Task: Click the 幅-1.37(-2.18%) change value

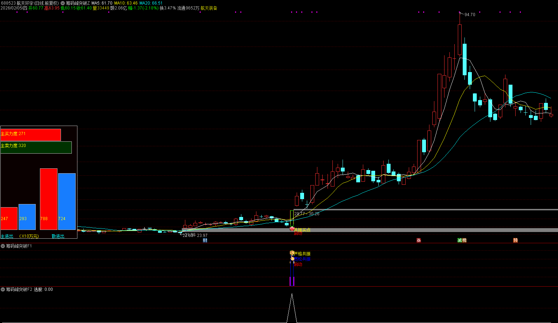Action: pos(143,8)
